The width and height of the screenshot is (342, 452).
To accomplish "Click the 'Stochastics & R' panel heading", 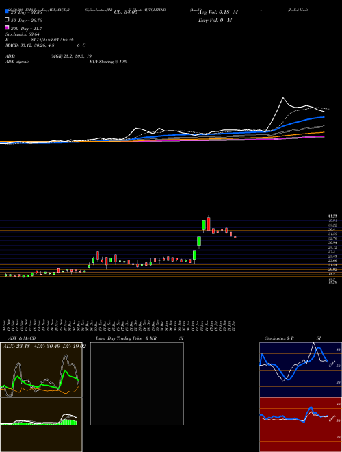I will [x=279, y=338].
